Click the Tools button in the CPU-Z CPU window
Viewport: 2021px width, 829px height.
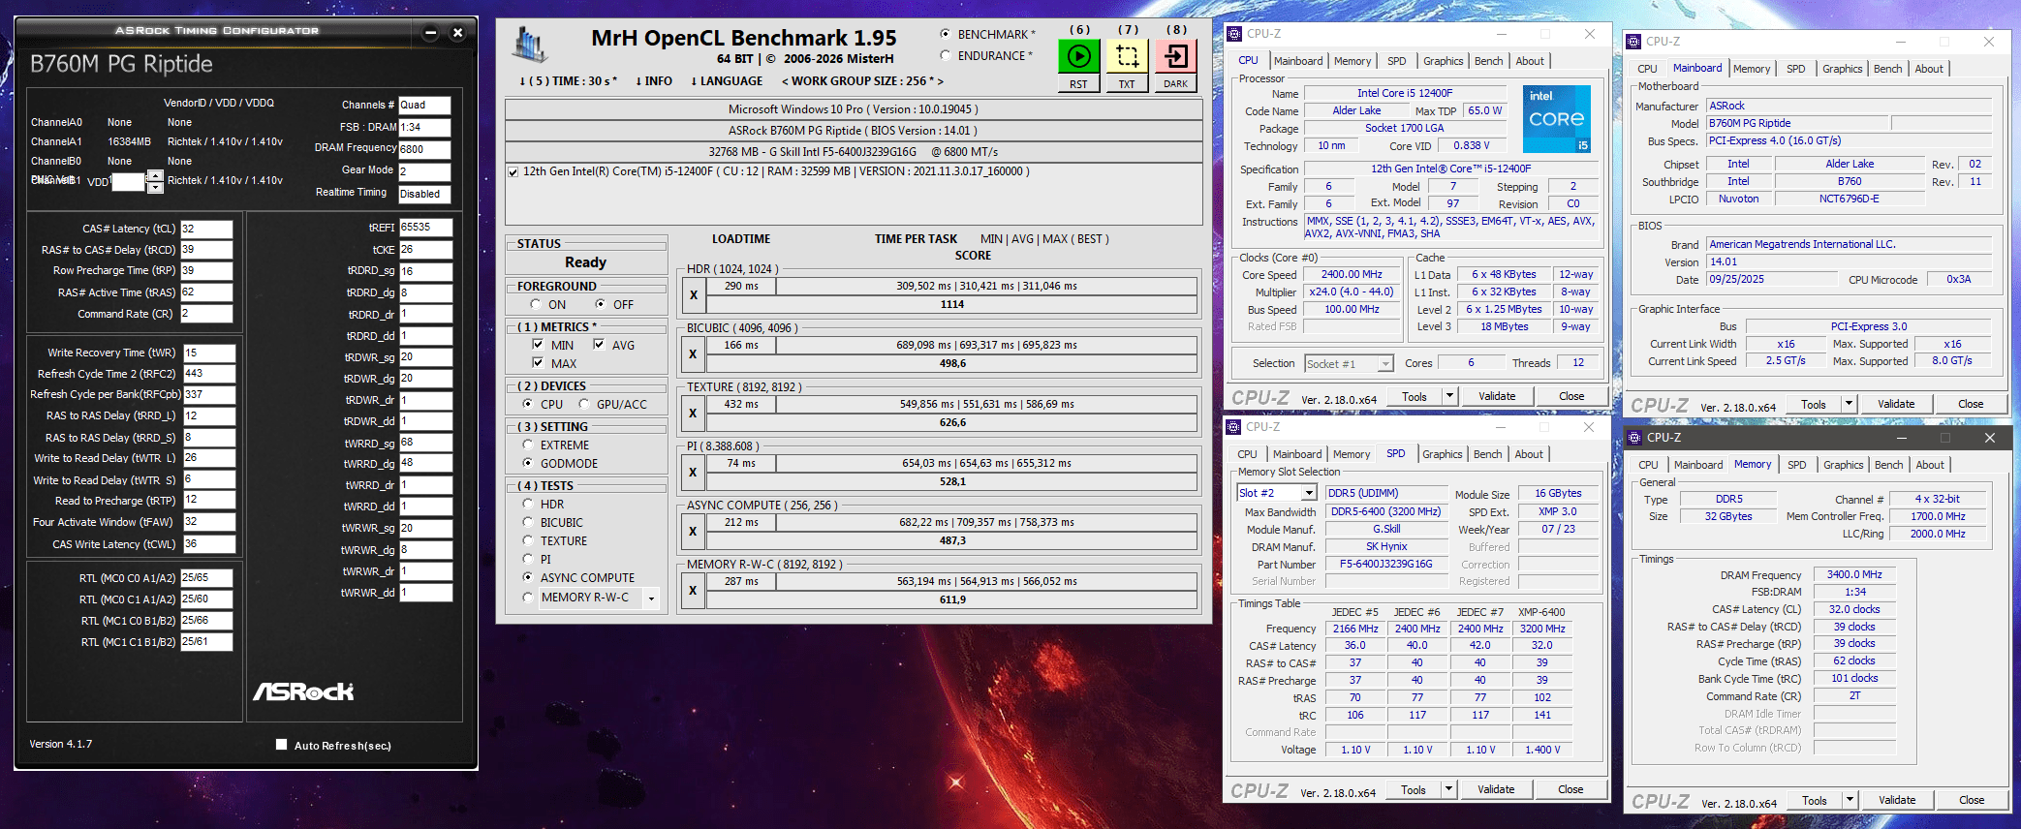(1414, 396)
